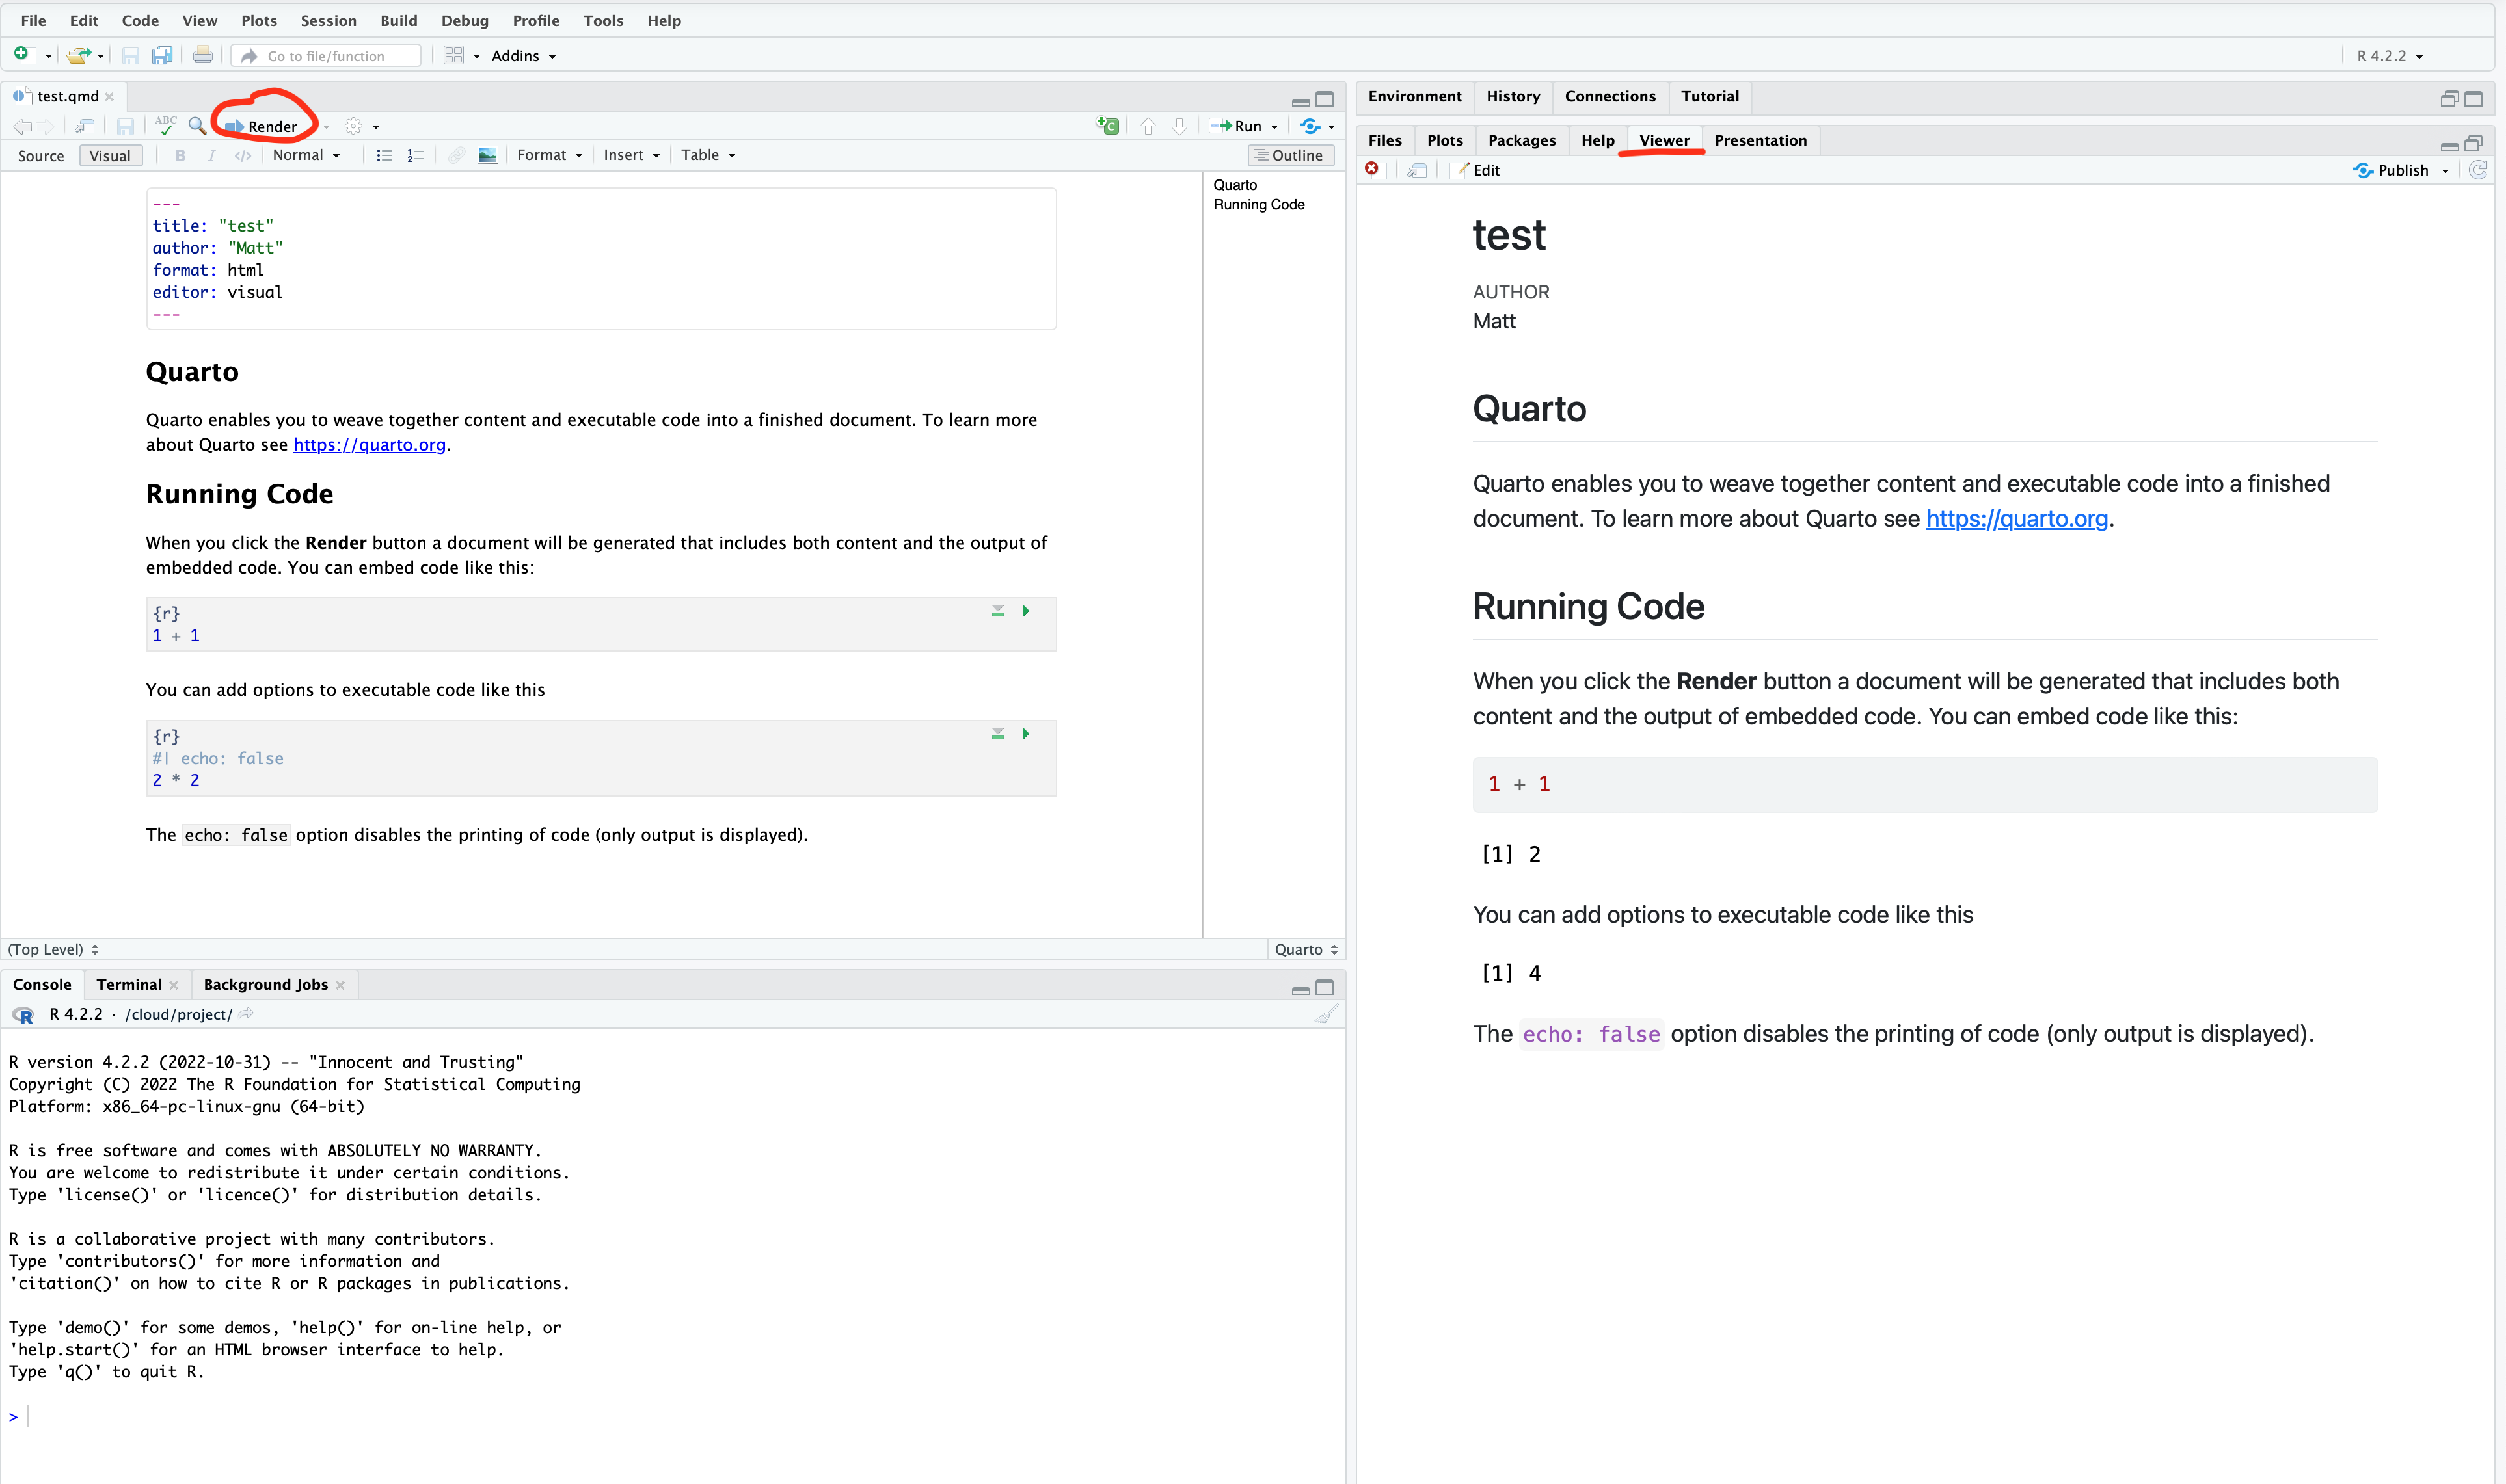Switch editor to Source mode

click(40, 155)
